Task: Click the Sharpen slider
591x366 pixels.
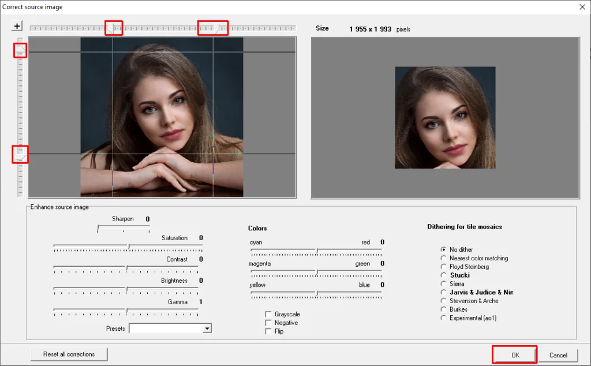Action: tap(124, 228)
